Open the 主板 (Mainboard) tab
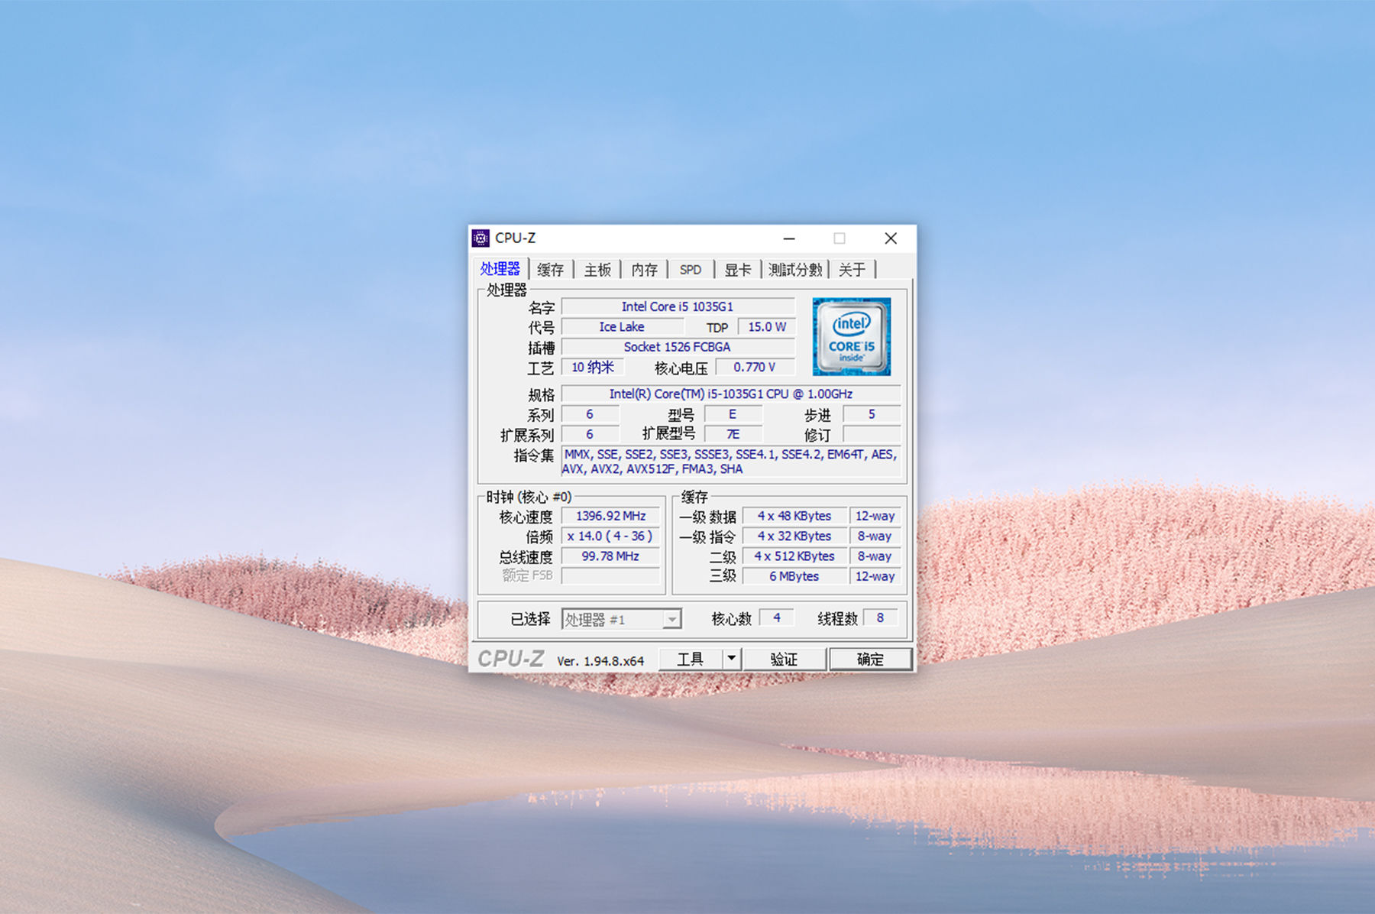The width and height of the screenshot is (1375, 914). 597,269
